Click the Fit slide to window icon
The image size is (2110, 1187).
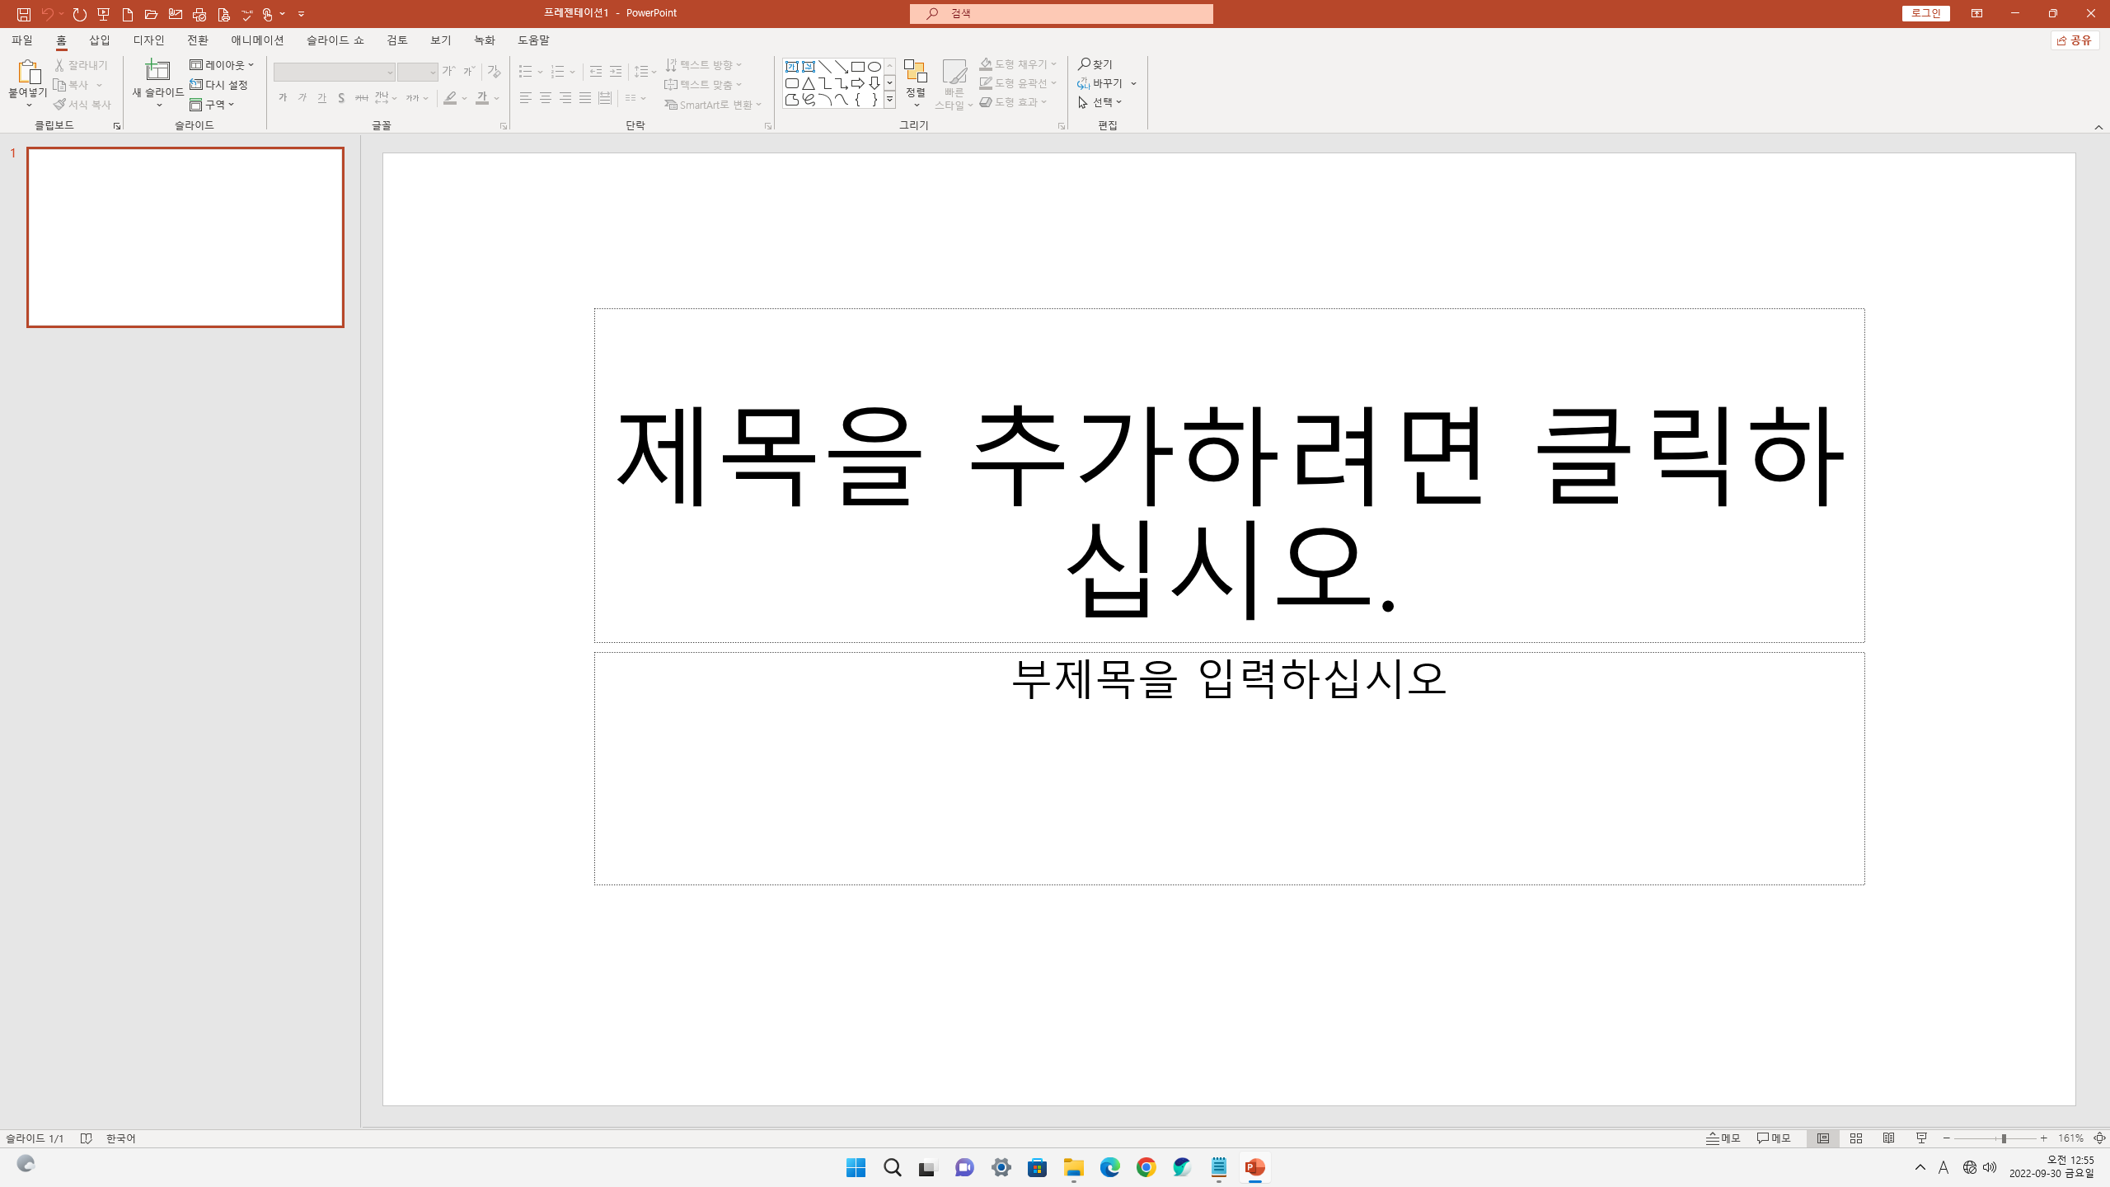tap(2099, 1138)
